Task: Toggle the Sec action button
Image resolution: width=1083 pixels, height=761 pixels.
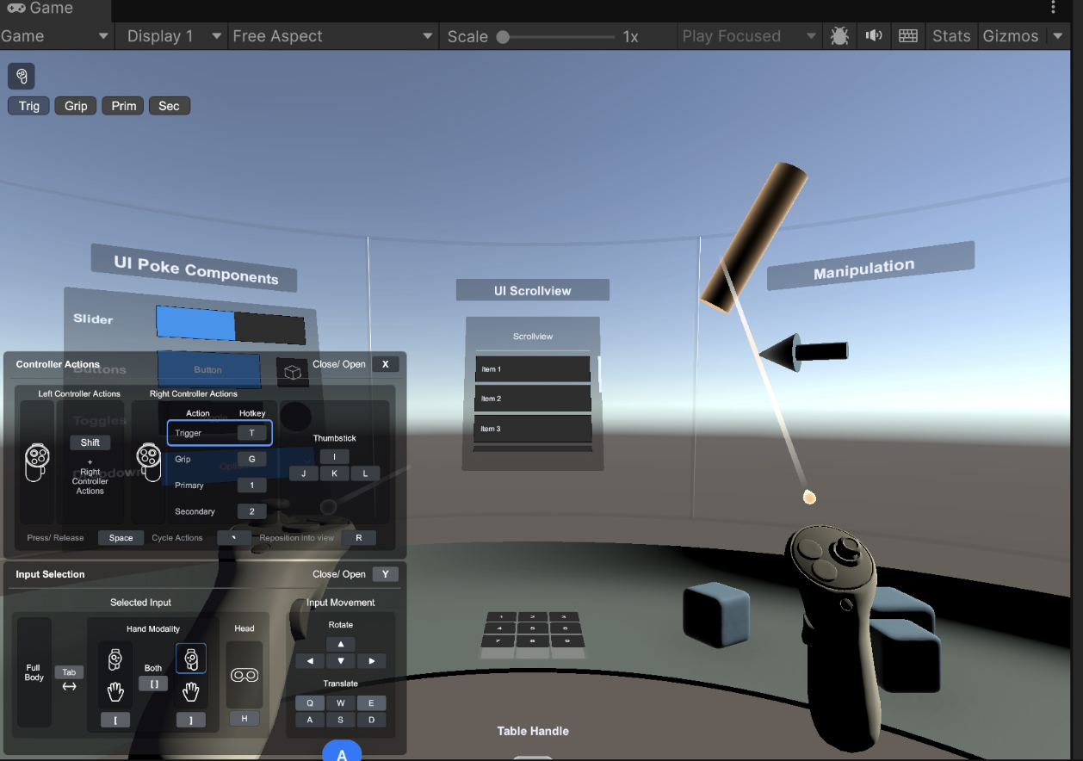Action: tap(169, 105)
